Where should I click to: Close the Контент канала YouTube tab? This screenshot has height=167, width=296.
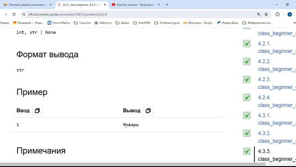click(x=159, y=5)
